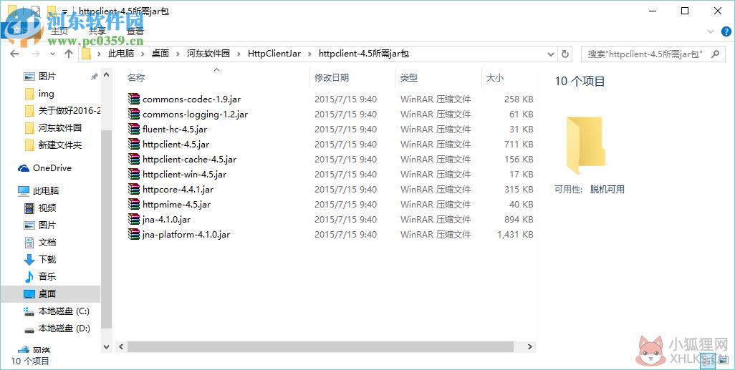Image resolution: width=735 pixels, height=370 pixels.
Task: Select the 1,431 KB size cell
Action: point(515,234)
